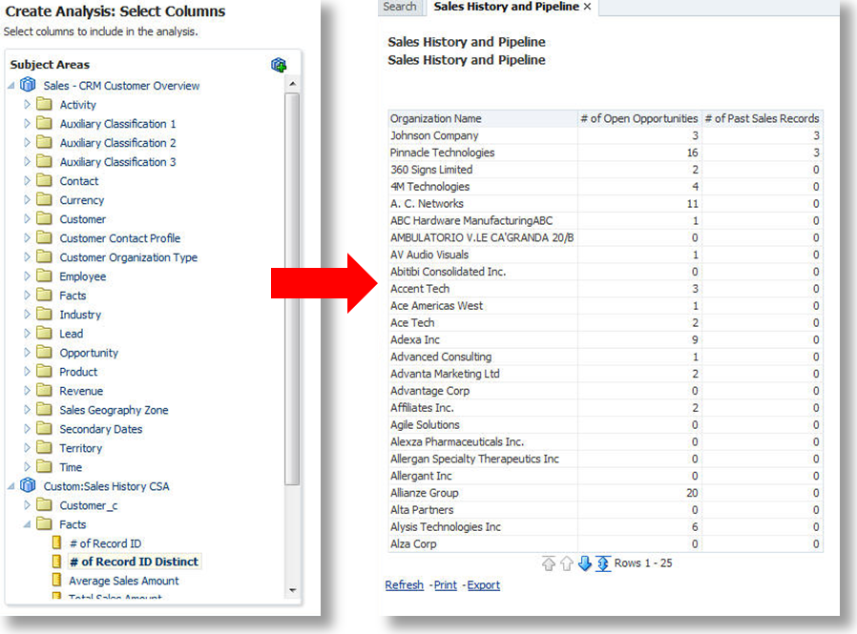Collapse the Facts folder under Custom:Sales History CSA

[x=28, y=524]
